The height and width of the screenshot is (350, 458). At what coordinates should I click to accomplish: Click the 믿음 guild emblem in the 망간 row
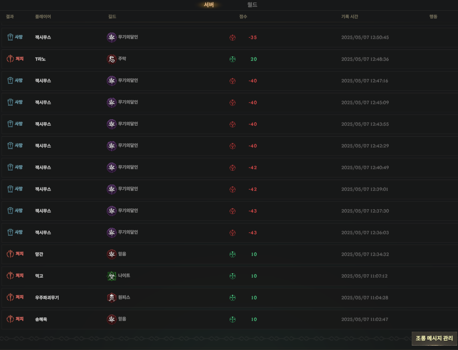(112, 254)
